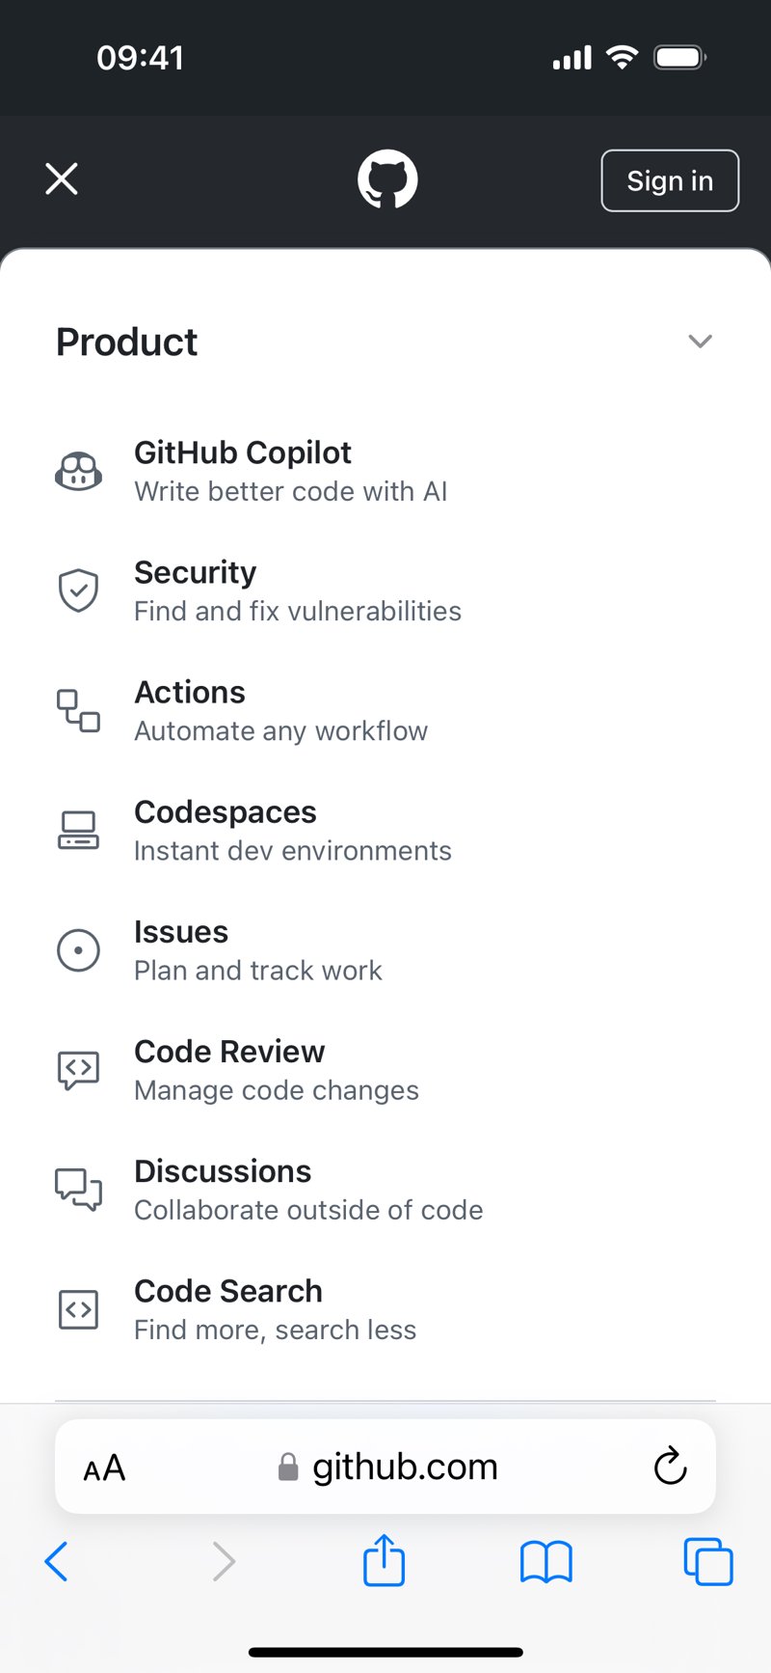Tap the Code Search icon
Screen dimensions: 771x1673
pyautogui.click(x=78, y=1309)
